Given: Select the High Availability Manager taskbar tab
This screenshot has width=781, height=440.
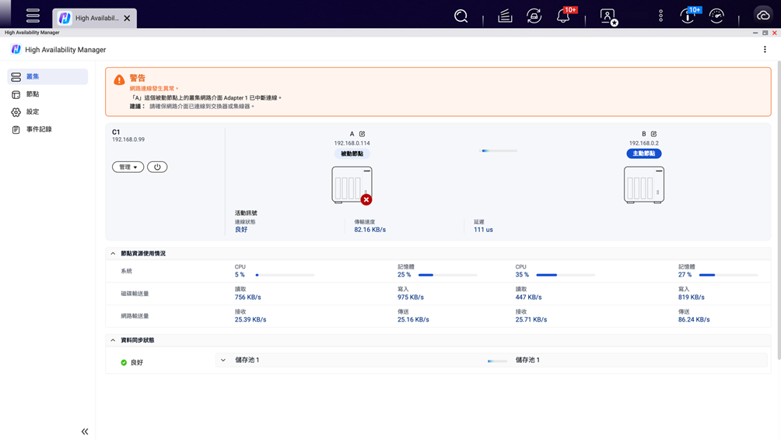Looking at the screenshot, I should pyautogui.click(x=95, y=18).
